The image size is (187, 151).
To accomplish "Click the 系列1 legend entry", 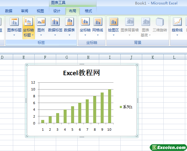I will (126, 107).
